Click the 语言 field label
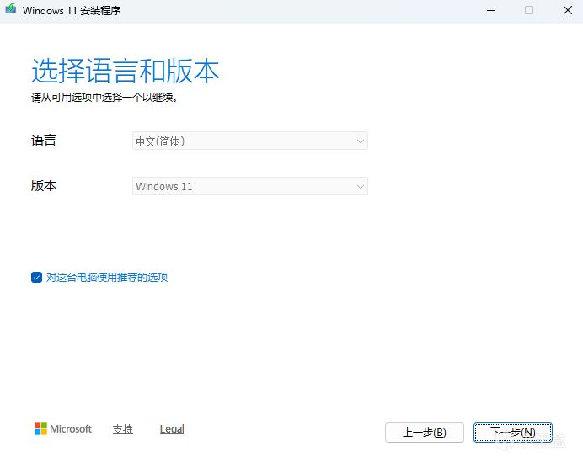Screen dimensions: 583x462 pos(44,140)
